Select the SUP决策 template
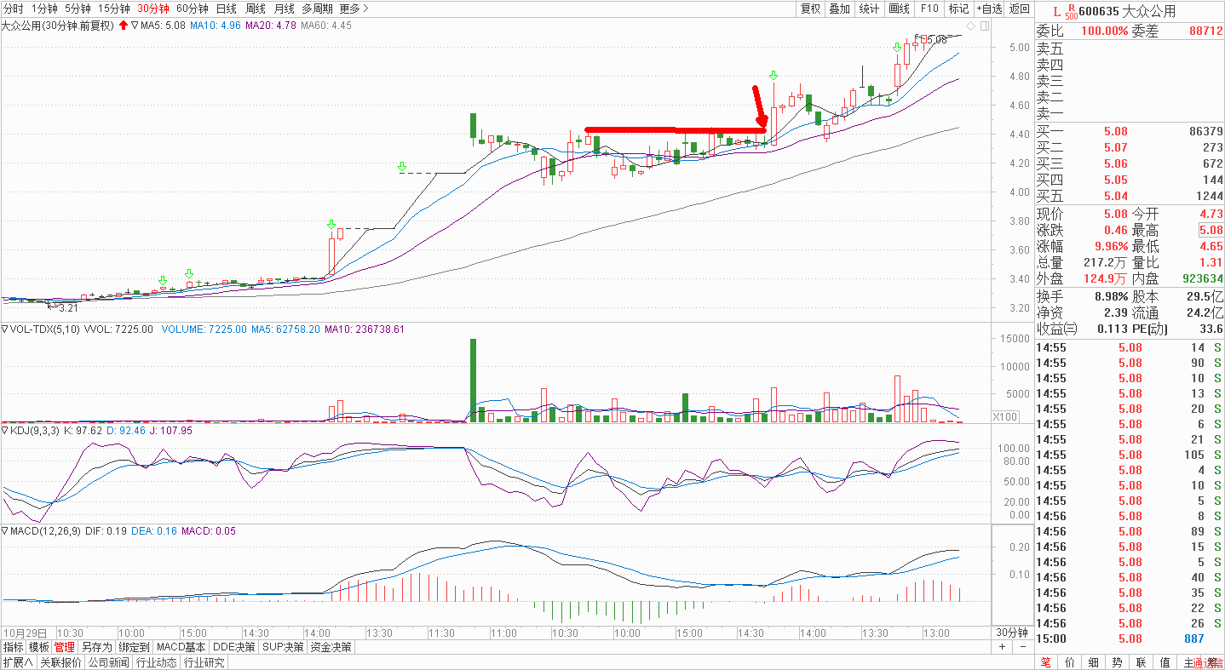1225x670 pixels. [x=283, y=647]
